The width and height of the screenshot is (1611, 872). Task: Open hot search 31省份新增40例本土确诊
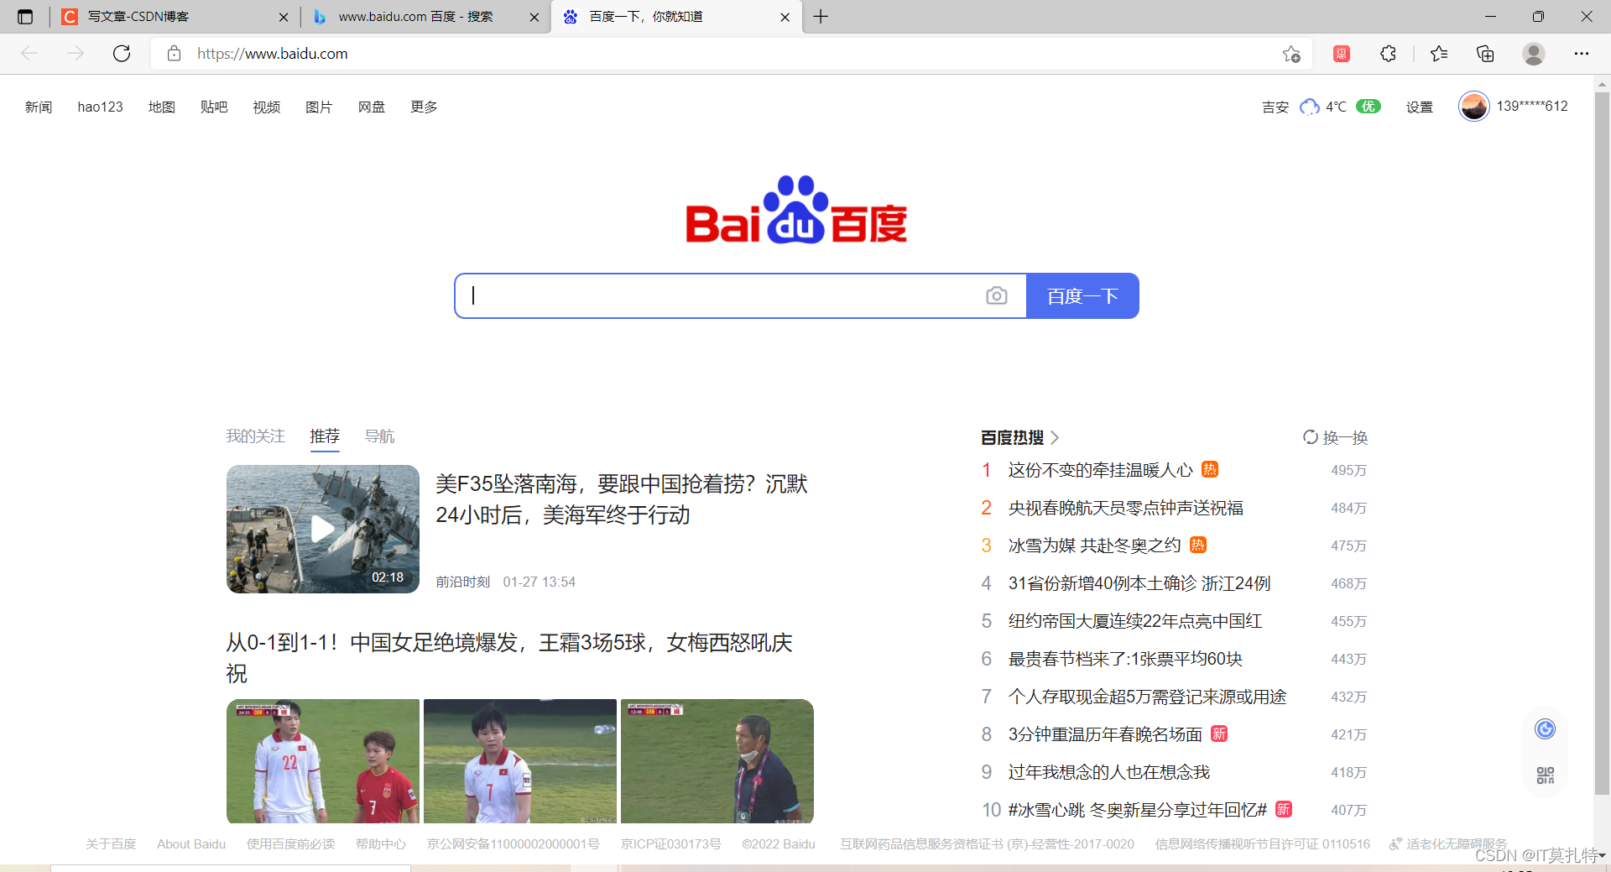[x=1139, y=583]
